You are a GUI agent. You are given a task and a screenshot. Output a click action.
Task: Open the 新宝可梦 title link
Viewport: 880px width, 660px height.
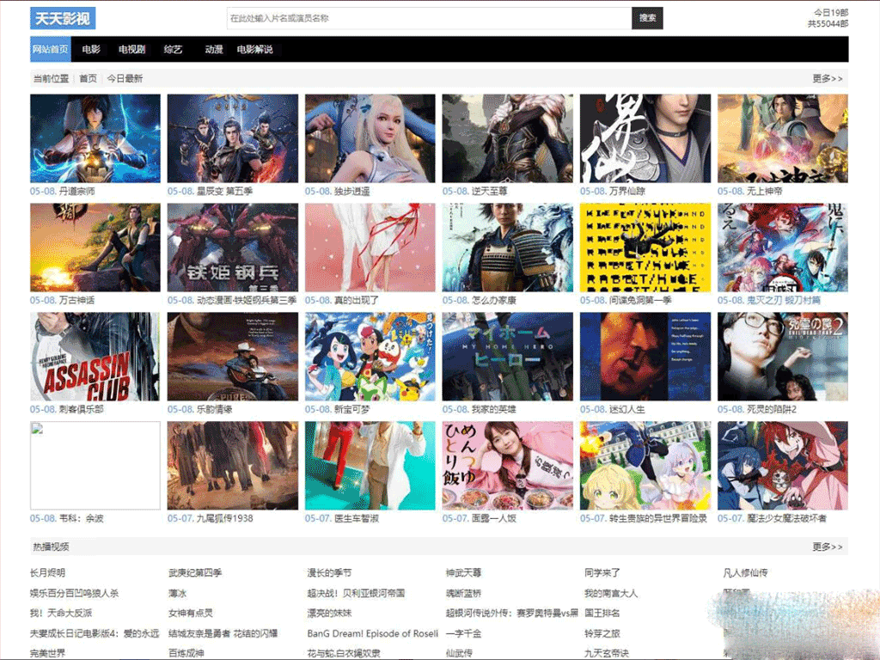(x=354, y=410)
